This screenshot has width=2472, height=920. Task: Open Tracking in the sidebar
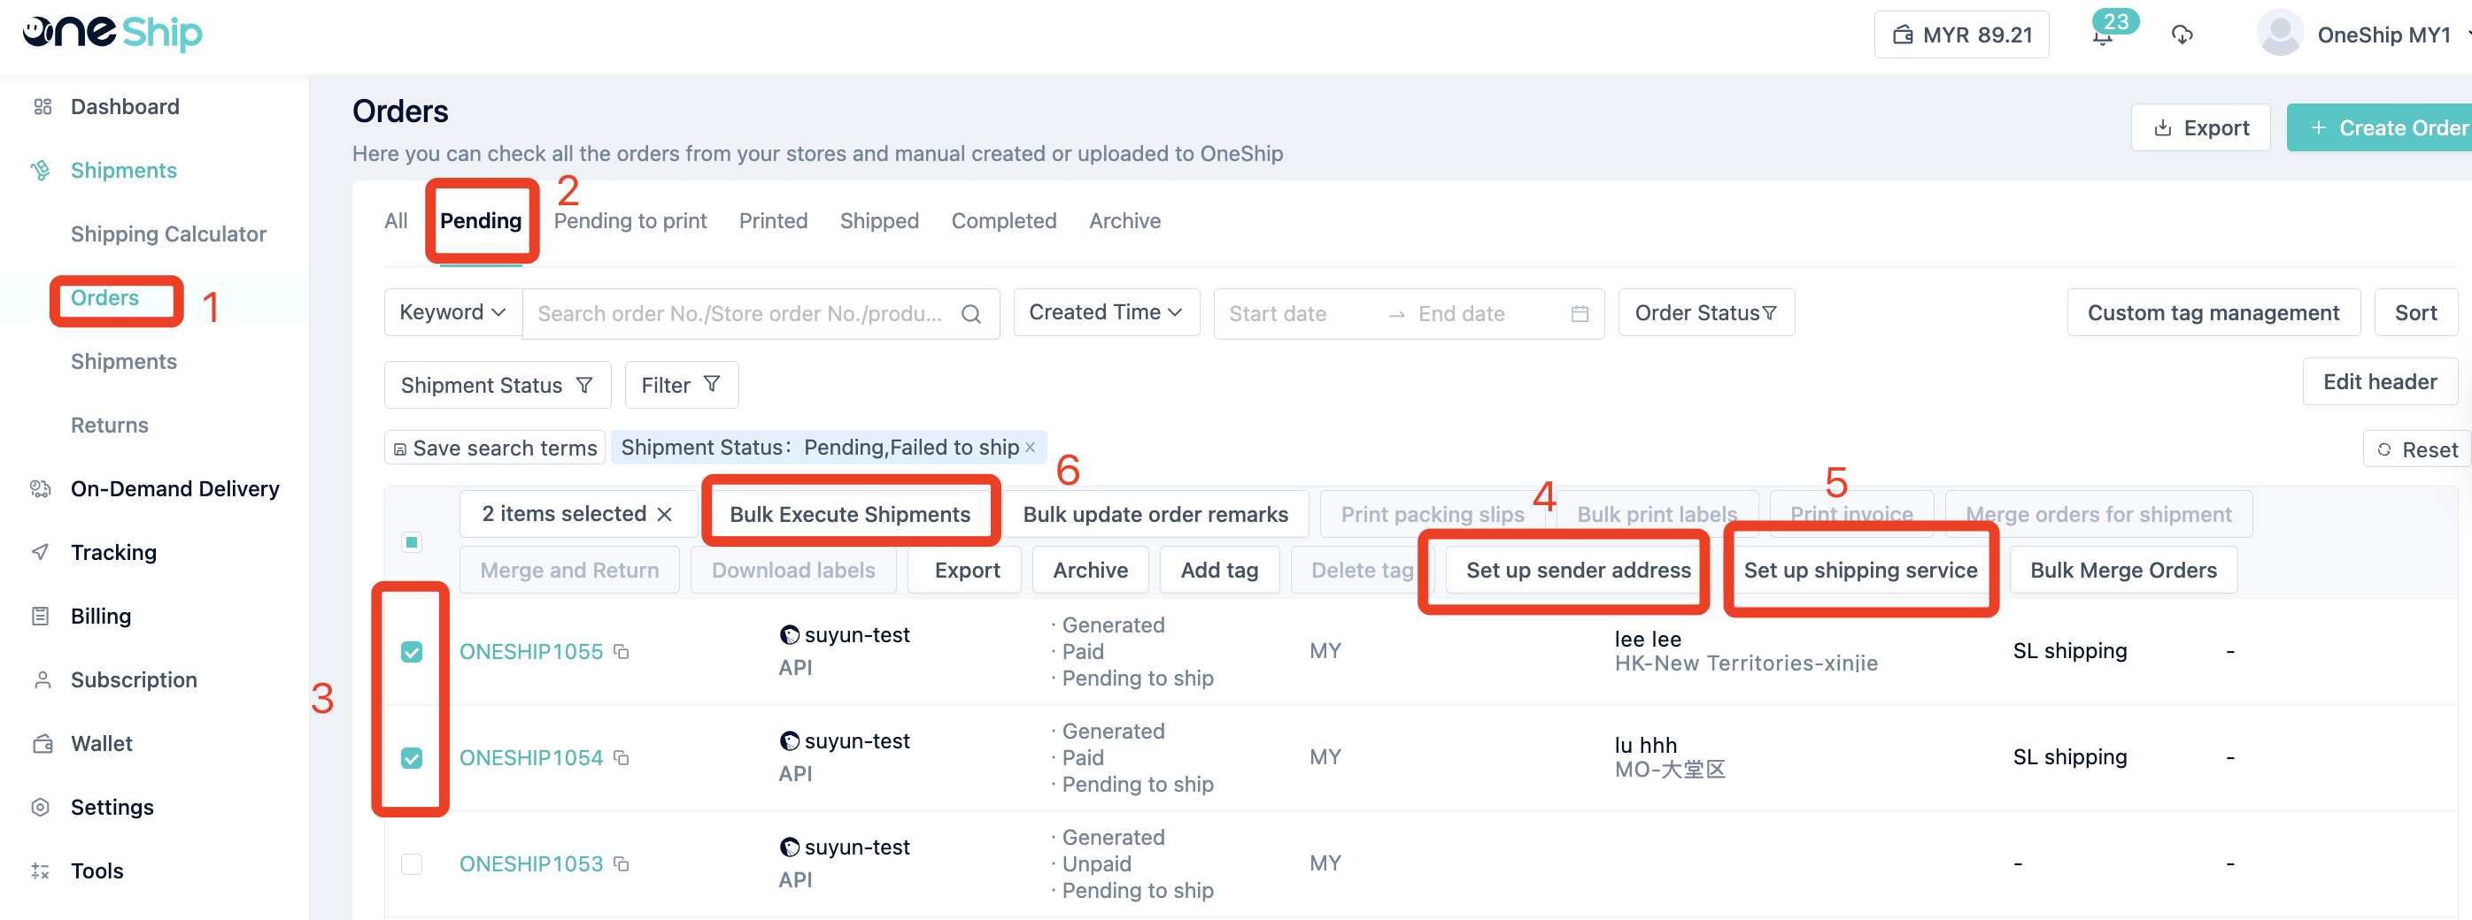pyautogui.click(x=113, y=553)
